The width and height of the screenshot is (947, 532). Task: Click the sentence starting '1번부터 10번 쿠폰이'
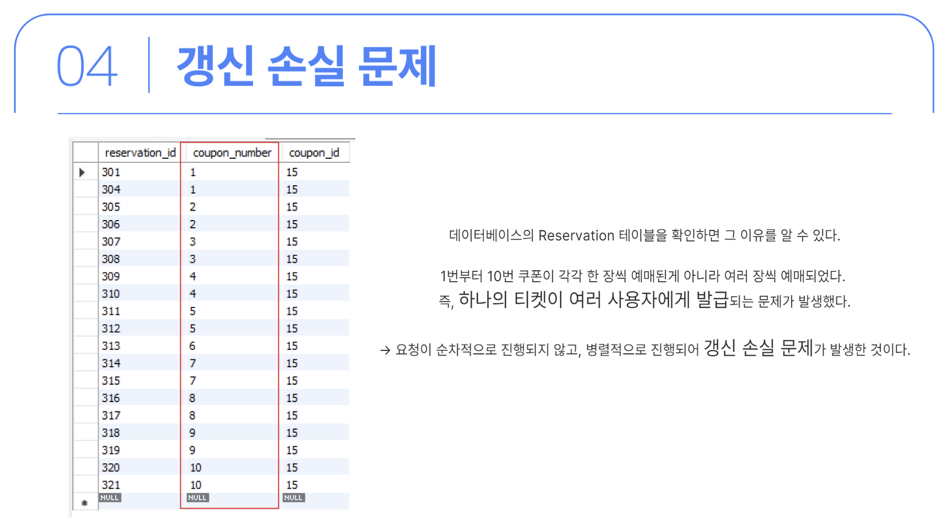pyautogui.click(x=642, y=276)
